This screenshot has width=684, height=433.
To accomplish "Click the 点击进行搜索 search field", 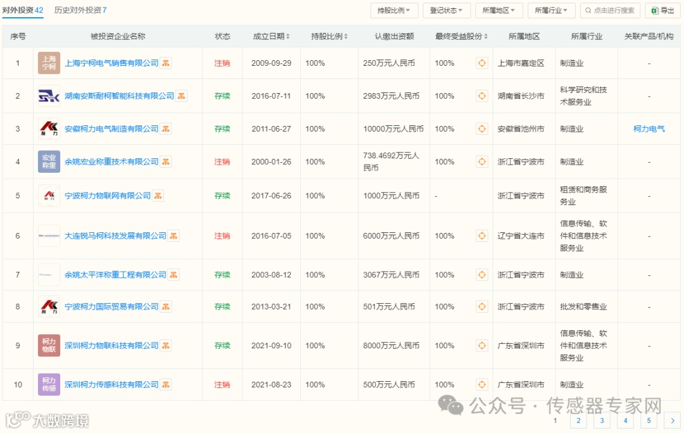I will [611, 11].
